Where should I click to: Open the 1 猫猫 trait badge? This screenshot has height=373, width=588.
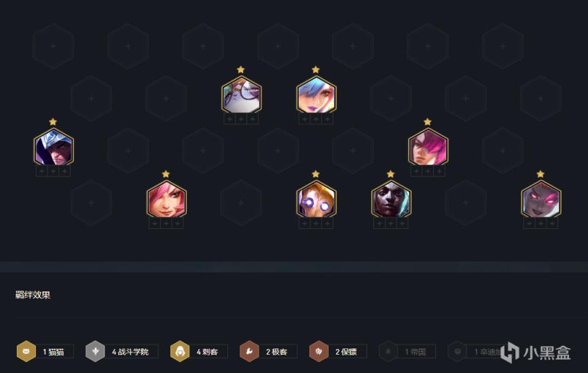point(45,351)
